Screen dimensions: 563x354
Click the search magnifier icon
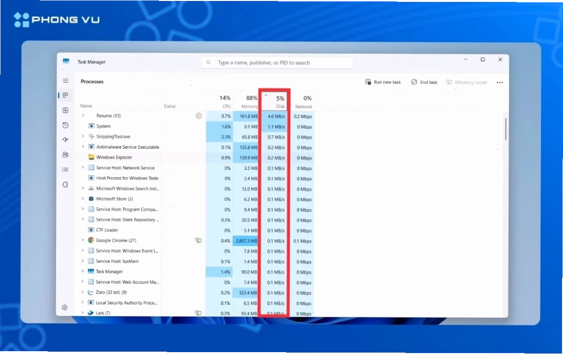click(x=209, y=63)
